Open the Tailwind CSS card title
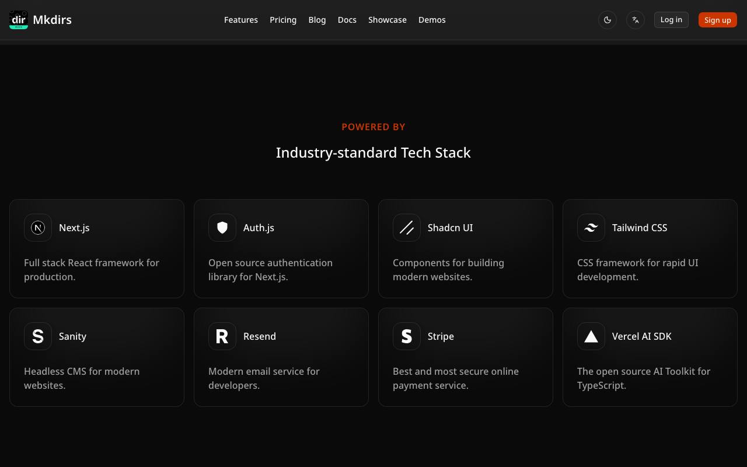747x467 pixels. point(640,228)
